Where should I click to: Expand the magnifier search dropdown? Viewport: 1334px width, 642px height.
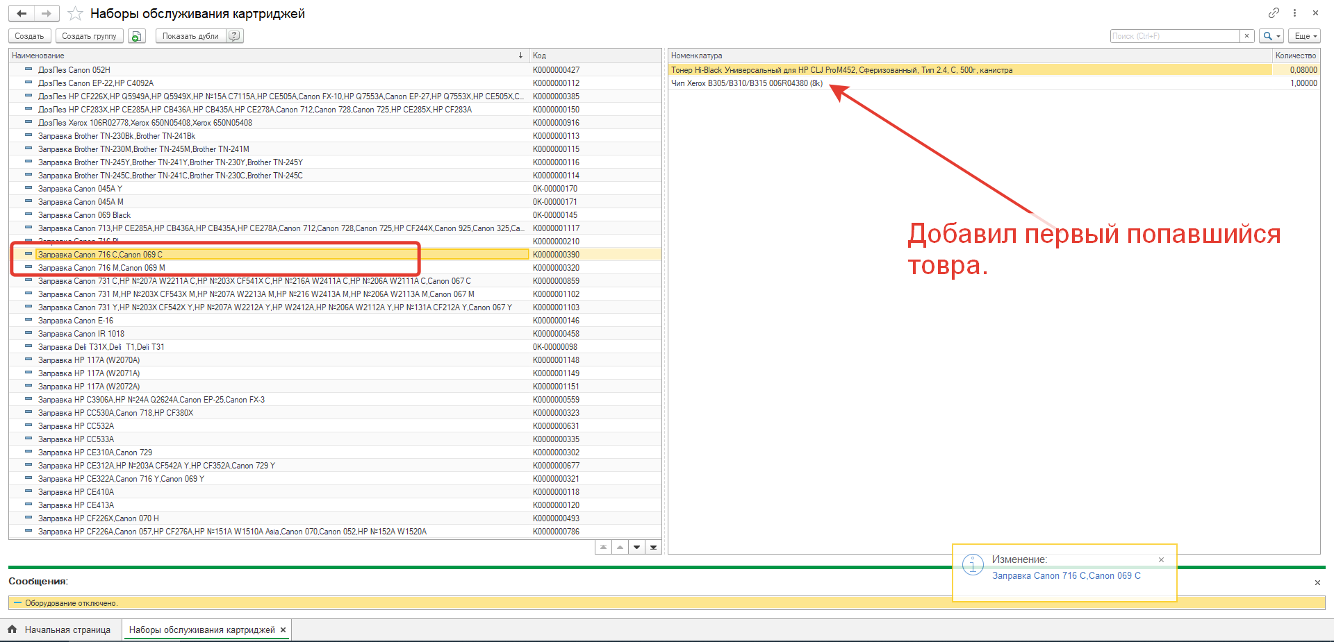[1271, 36]
